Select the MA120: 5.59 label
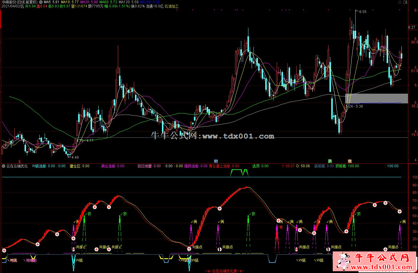The image size is (418, 273). (128, 2)
